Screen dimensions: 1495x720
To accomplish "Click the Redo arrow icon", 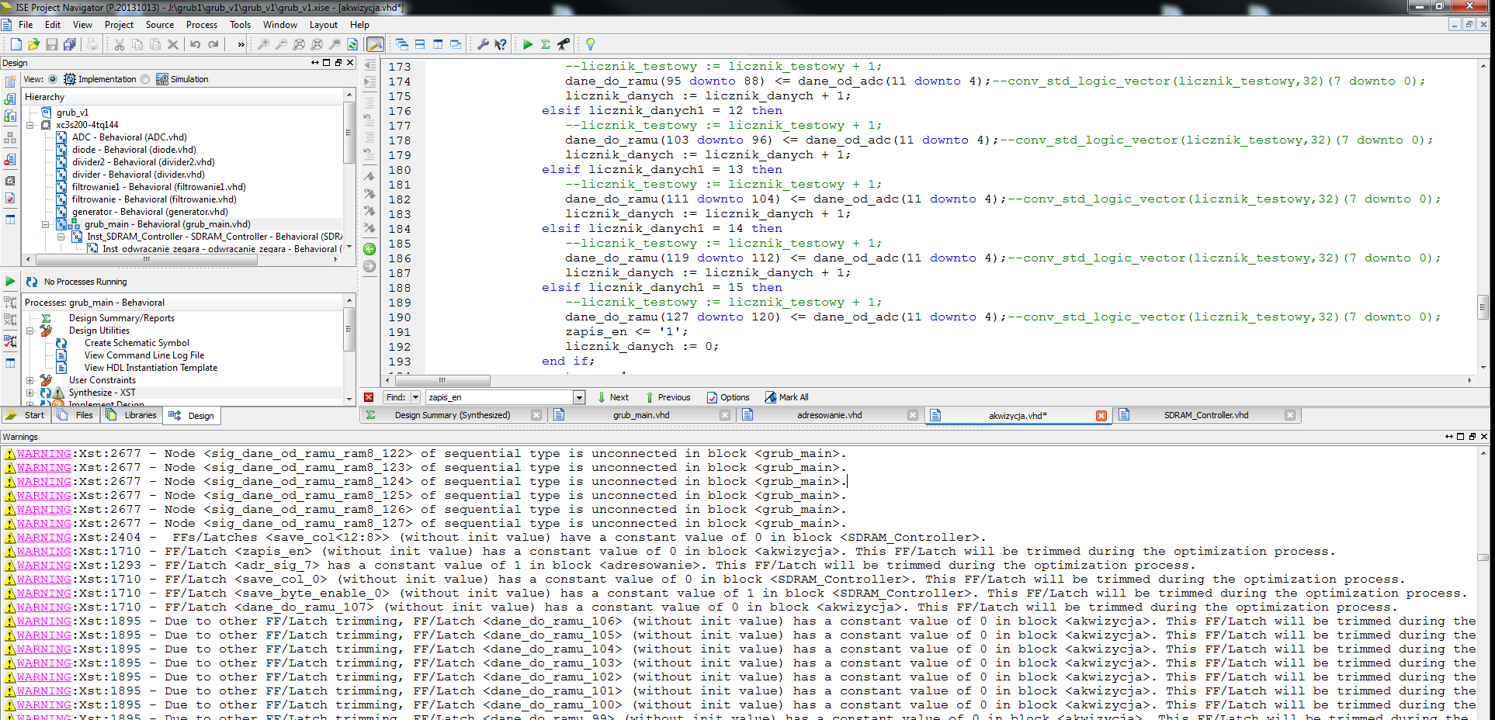I will click(213, 44).
